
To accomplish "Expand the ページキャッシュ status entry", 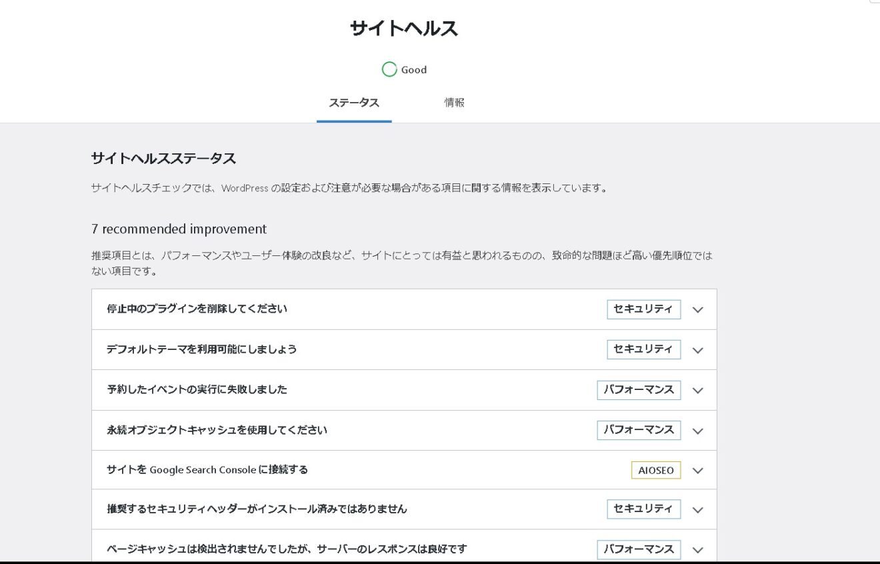I will (697, 549).
